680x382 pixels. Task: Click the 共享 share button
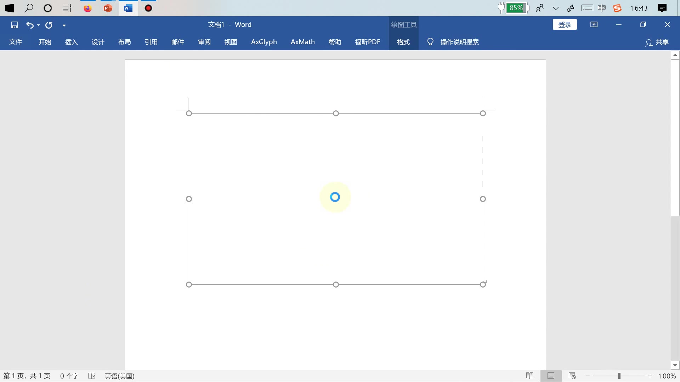click(657, 42)
